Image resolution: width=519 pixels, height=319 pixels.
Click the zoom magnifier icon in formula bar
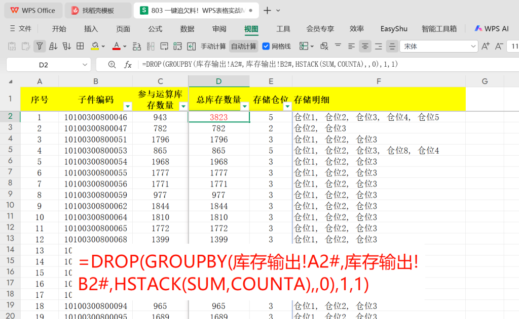tap(112, 65)
